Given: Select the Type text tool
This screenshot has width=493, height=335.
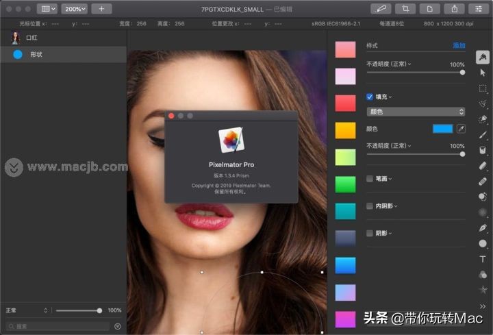Looking at the screenshot, I should click(x=483, y=259).
